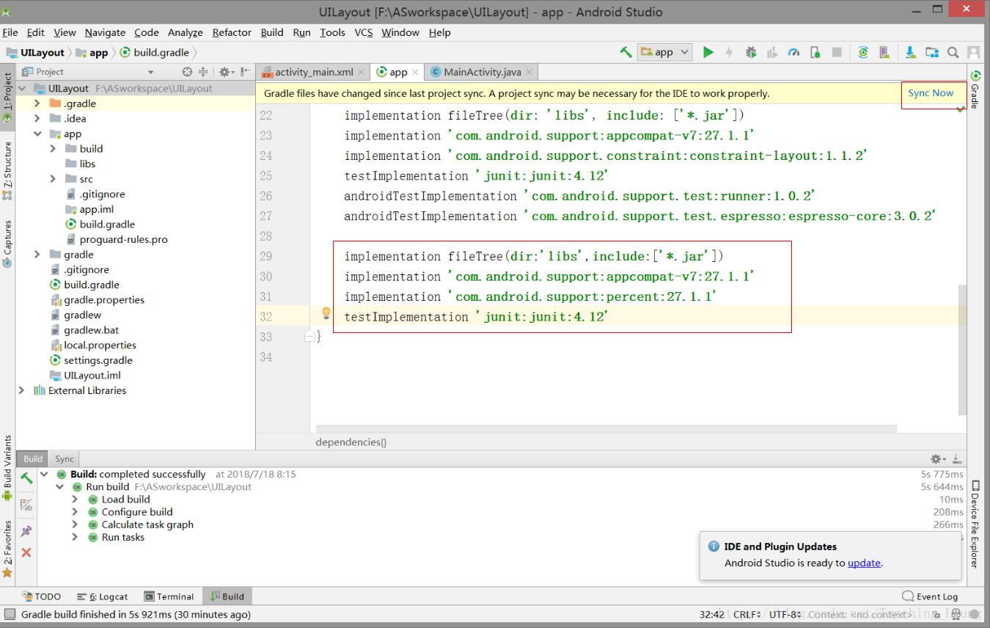Open the Gradle side panel tab

tap(975, 90)
